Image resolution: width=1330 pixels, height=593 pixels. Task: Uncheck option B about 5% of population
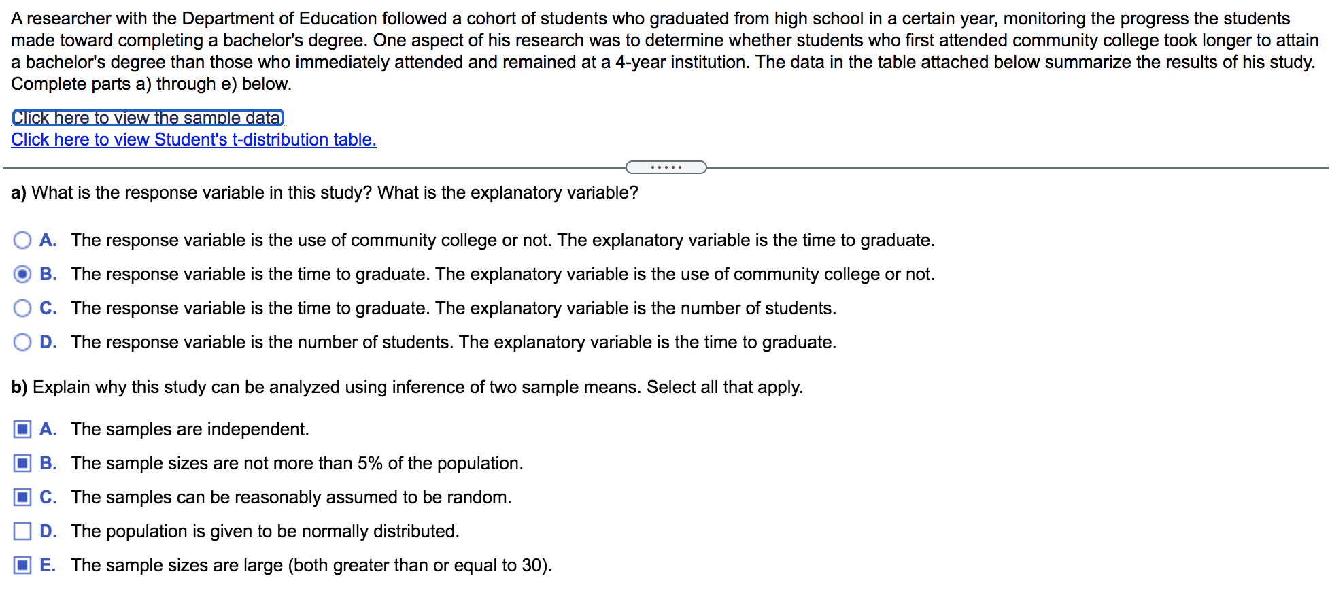click(x=22, y=462)
